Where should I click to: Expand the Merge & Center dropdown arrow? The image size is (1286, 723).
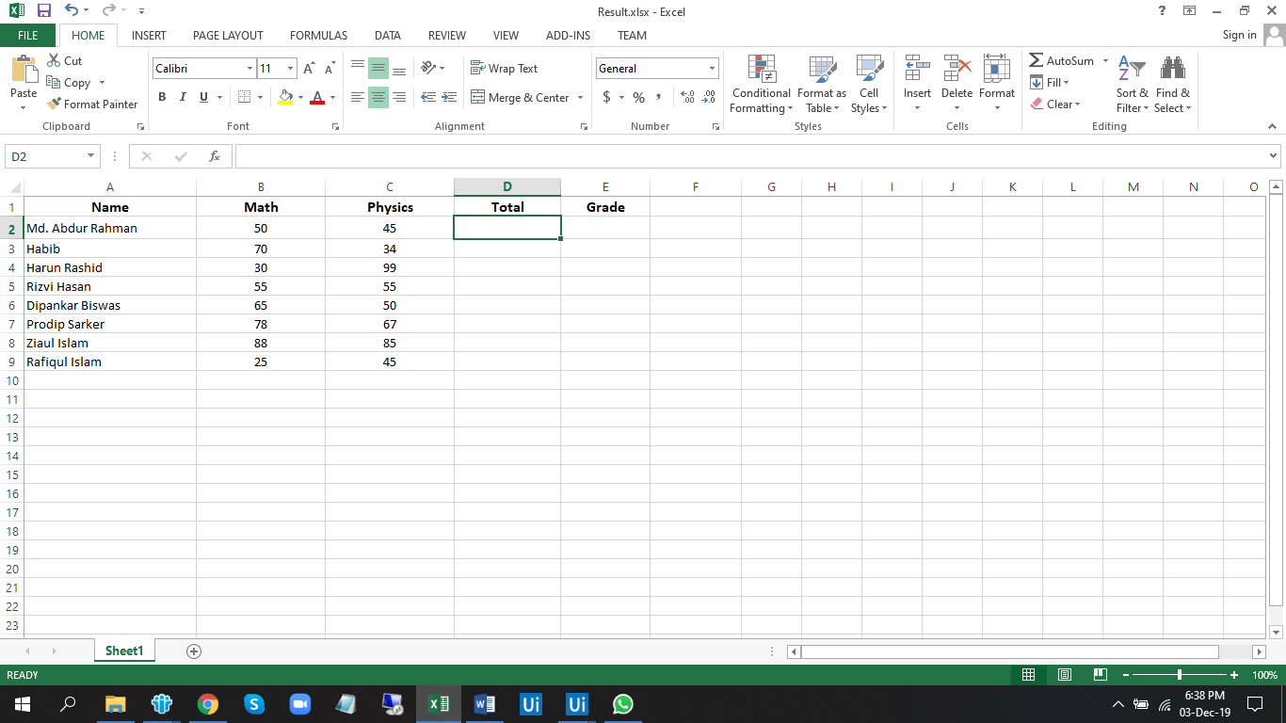[x=580, y=97]
